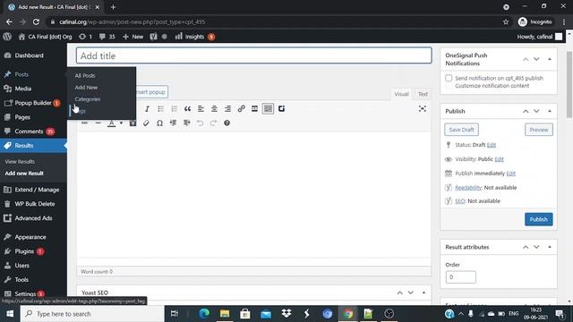
Task: Switch to the Text editor tab
Action: tap(423, 94)
